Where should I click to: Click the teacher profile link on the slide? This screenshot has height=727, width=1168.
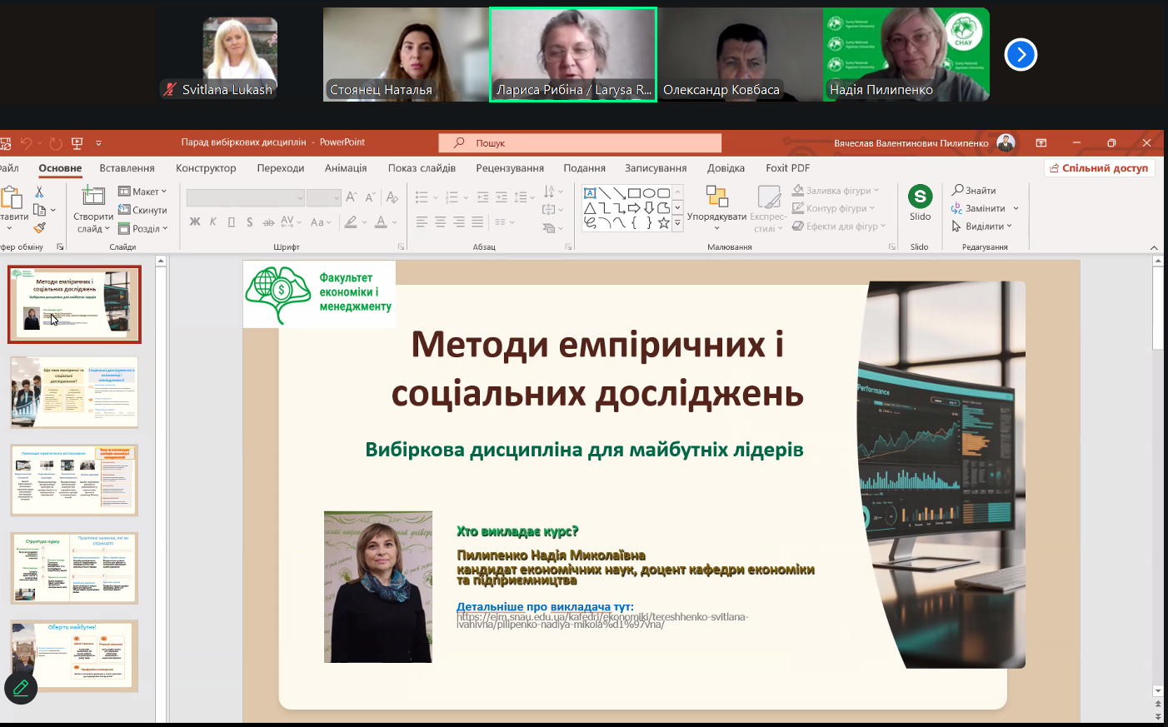pos(602,620)
